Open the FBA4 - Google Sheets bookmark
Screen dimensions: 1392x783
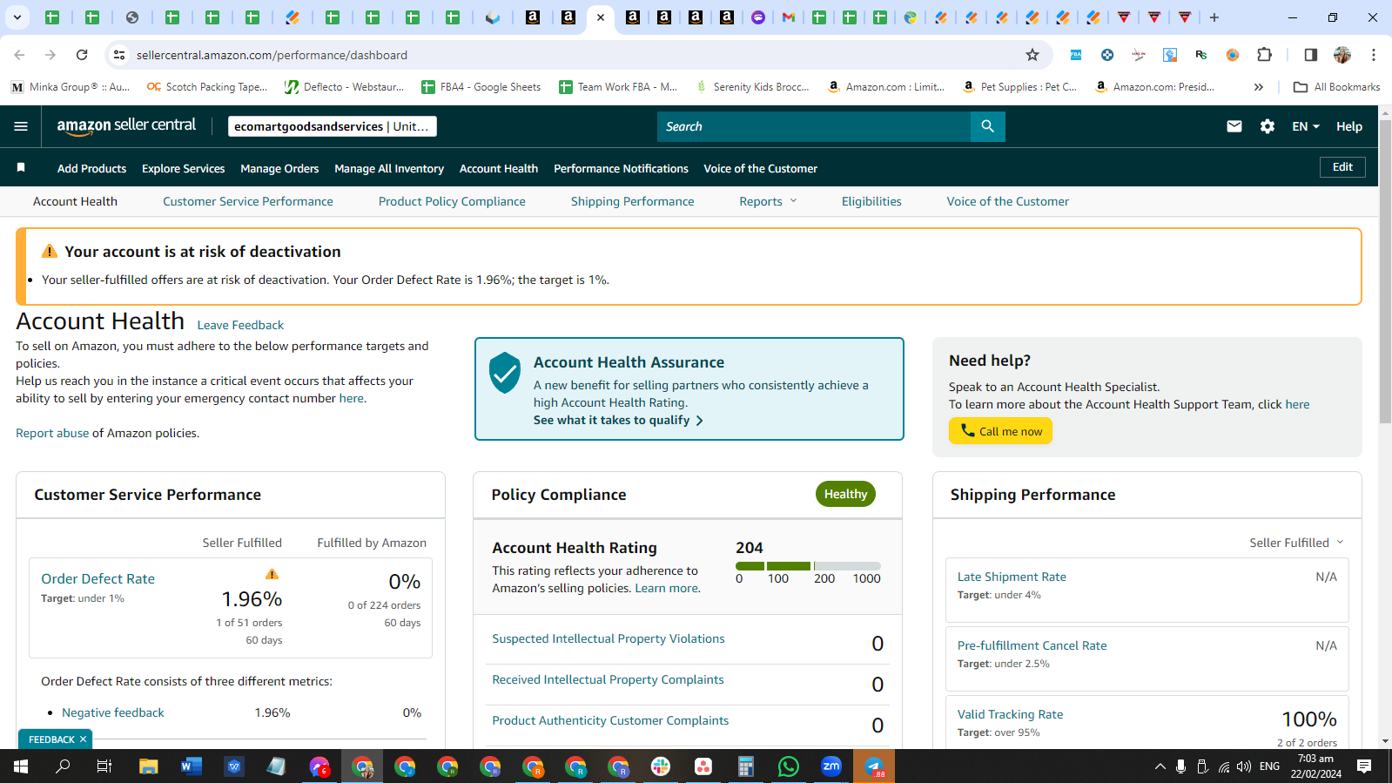481,87
